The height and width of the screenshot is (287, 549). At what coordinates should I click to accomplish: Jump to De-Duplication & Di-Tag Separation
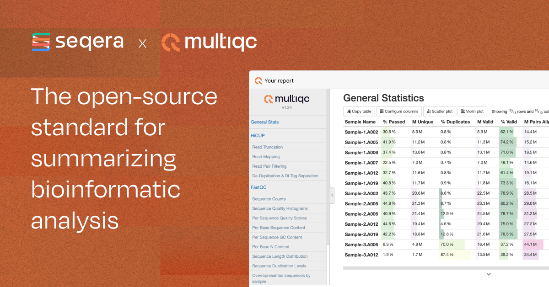tap(285, 176)
